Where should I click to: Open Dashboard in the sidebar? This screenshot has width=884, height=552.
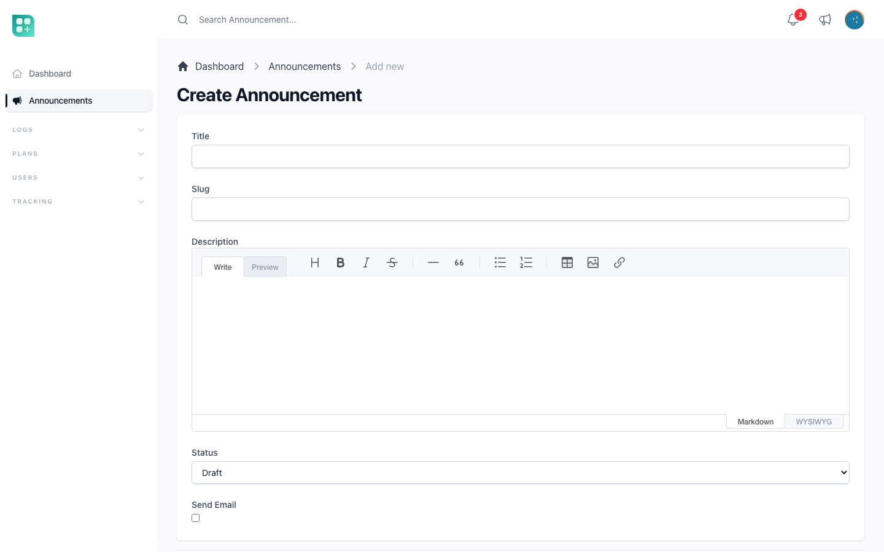79,74
